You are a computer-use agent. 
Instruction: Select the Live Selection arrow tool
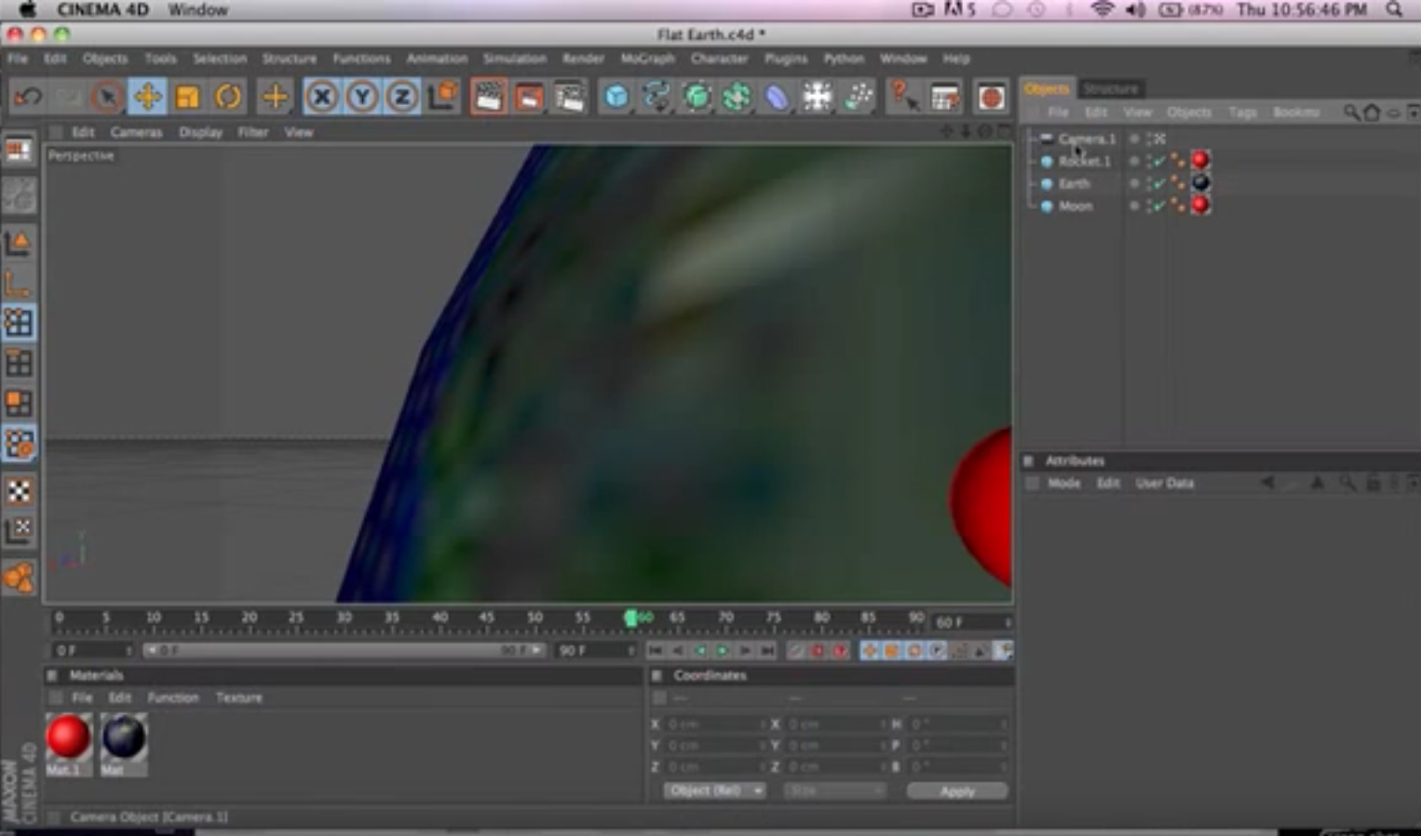pos(107,97)
